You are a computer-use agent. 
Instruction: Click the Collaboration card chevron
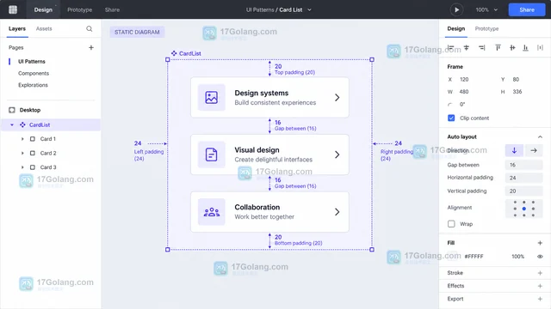(337, 212)
